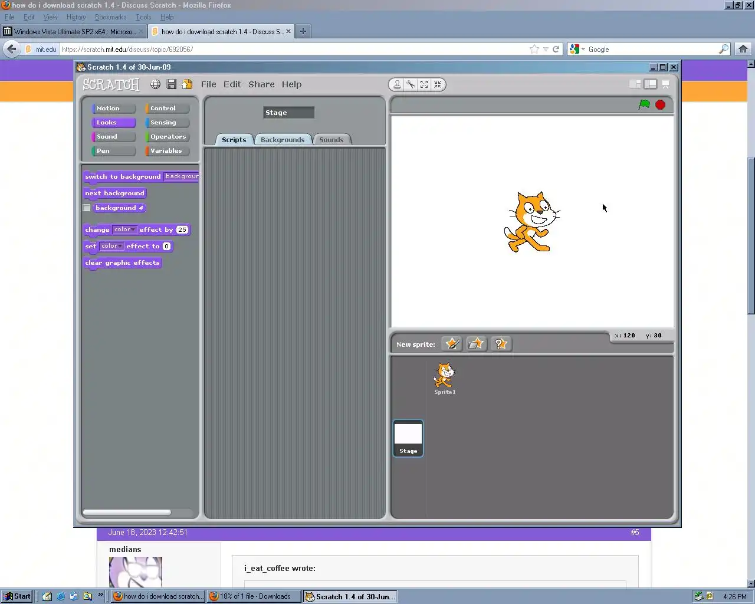Select the Control block category
This screenshot has height=604, width=755.
pyautogui.click(x=168, y=109)
